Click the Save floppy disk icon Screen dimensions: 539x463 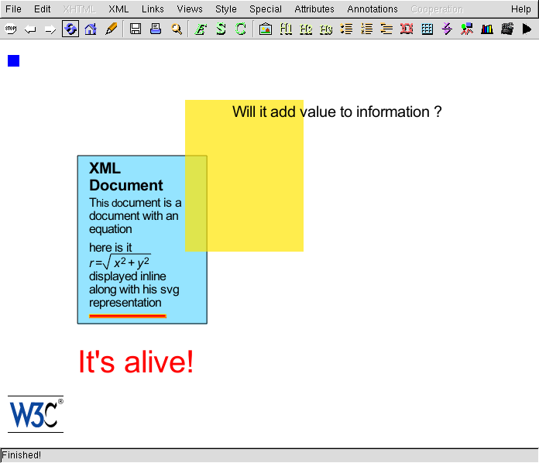136,29
